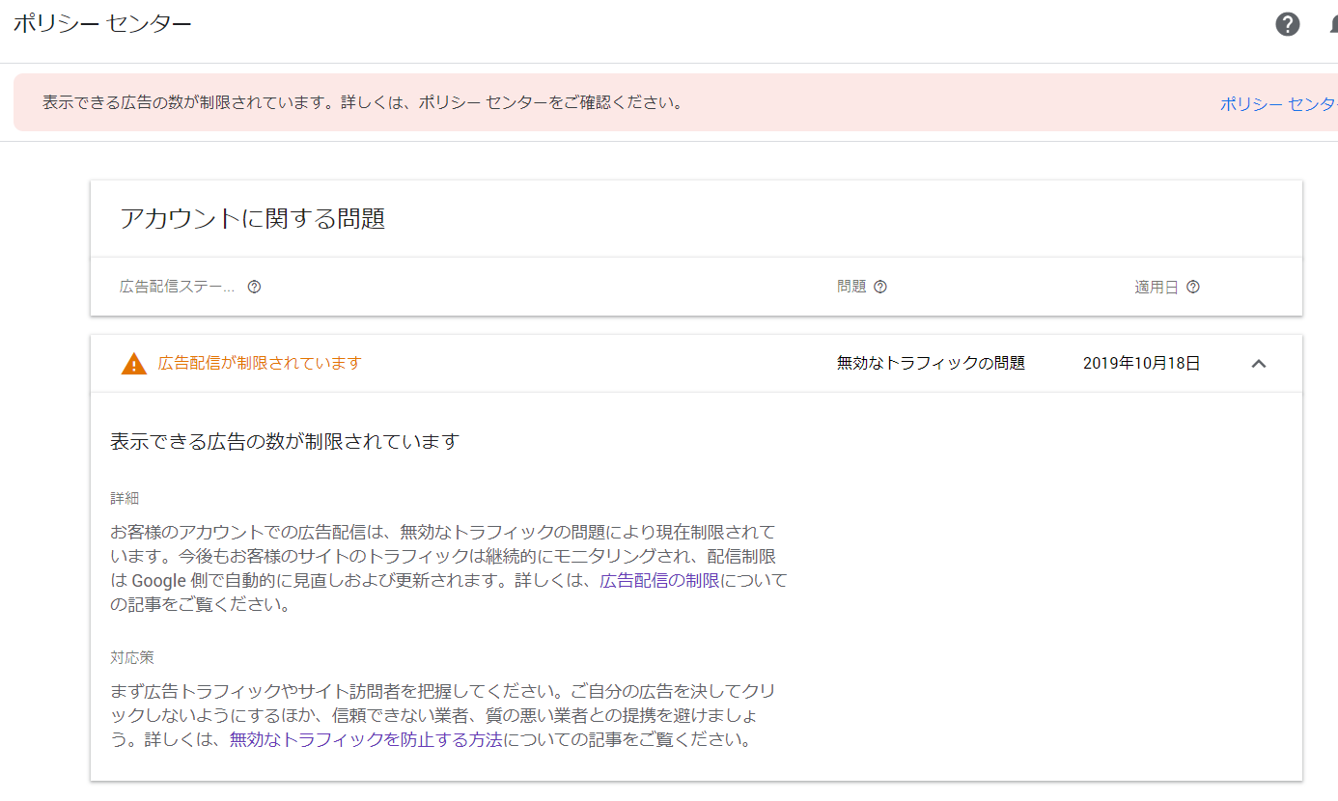The width and height of the screenshot is (1338, 801).
Task: Open the 広告配信の制限 article link
Action: pyautogui.click(x=659, y=581)
